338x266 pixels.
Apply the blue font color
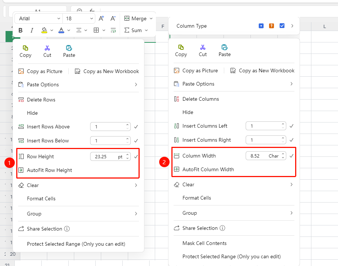[x=61, y=30]
